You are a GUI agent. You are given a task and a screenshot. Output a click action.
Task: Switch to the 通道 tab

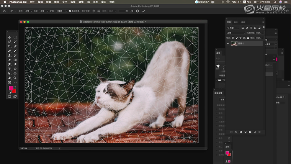point(243,22)
